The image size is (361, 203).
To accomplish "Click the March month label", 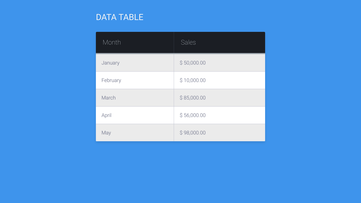I will point(109,98).
